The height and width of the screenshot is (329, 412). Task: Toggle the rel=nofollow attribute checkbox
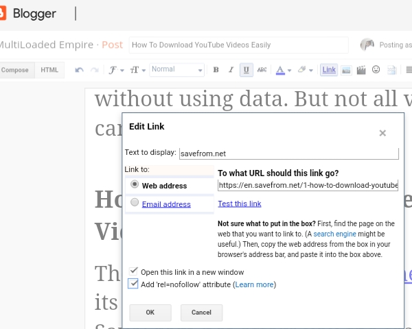pyautogui.click(x=133, y=284)
